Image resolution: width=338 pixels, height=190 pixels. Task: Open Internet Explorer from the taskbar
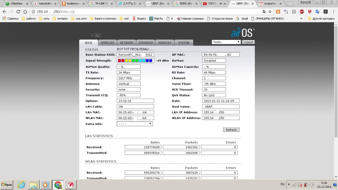pyautogui.click(x=21, y=184)
